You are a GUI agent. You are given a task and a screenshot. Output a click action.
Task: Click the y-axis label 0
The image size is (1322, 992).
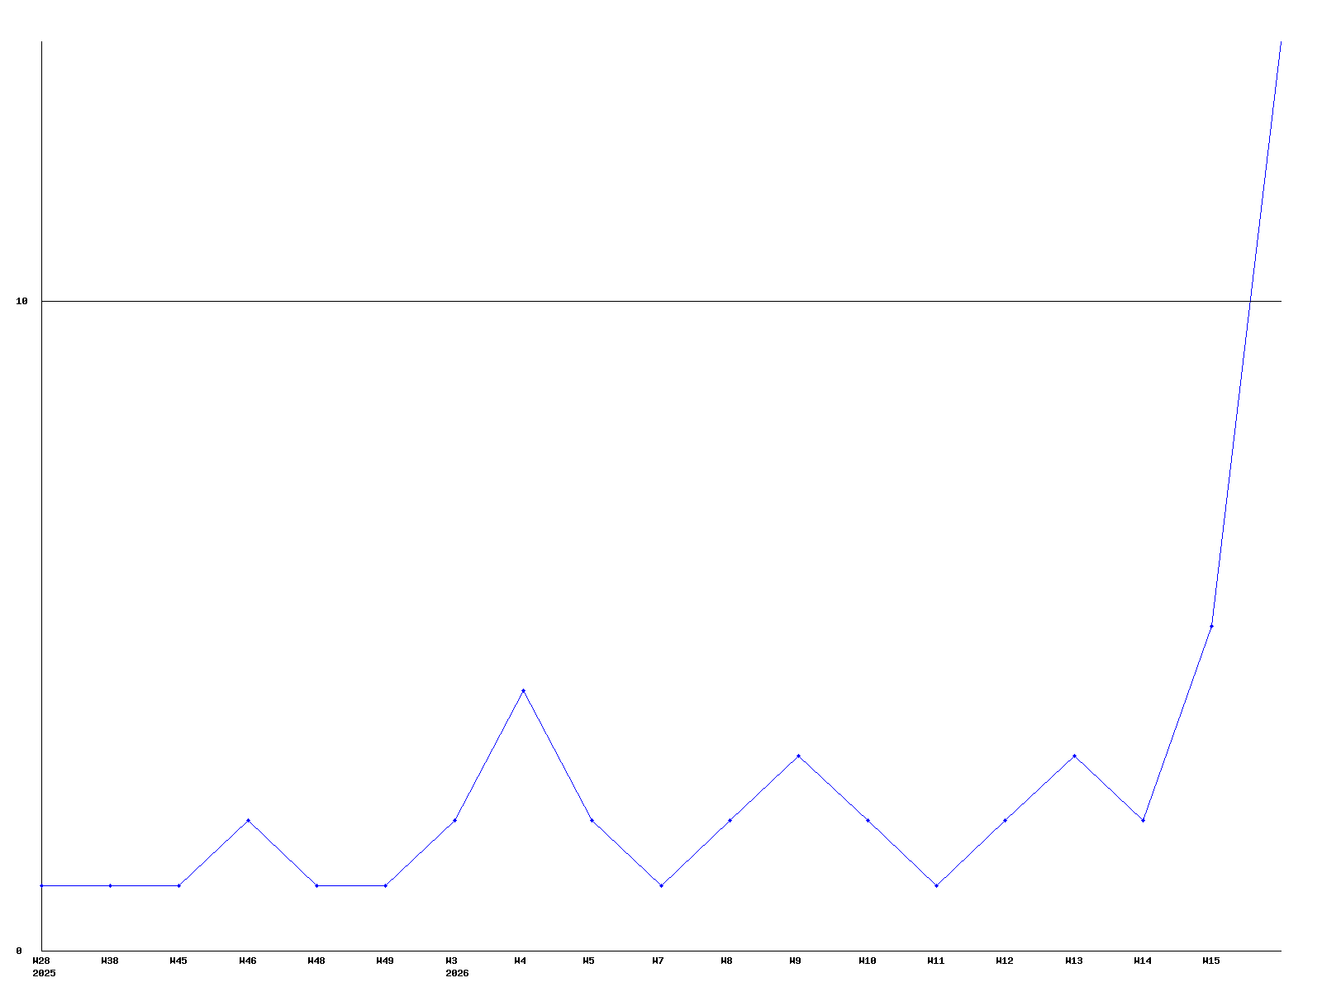19,951
